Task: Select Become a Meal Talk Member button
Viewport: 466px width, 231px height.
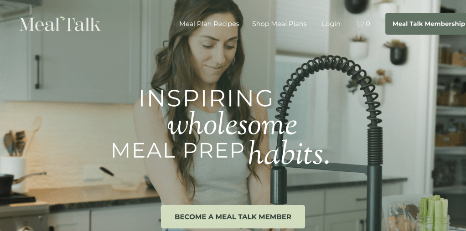Action: (x=233, y=217)
